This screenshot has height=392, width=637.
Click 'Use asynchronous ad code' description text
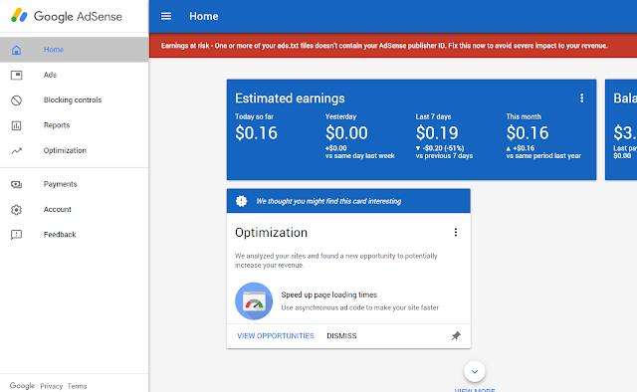(360, 307)
